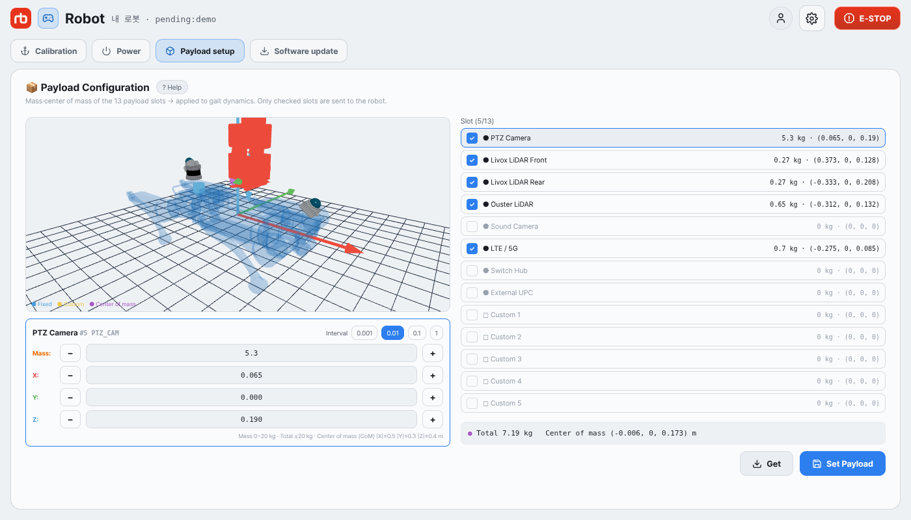
Task: Enable the External UPC checkbox
Action: [472, 292]
